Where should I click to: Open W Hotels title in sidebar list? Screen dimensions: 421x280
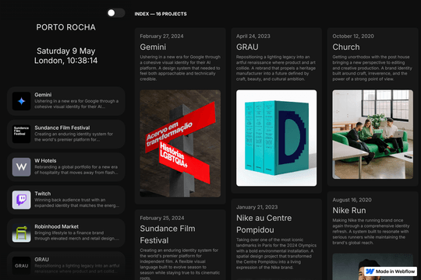point(45,161)
